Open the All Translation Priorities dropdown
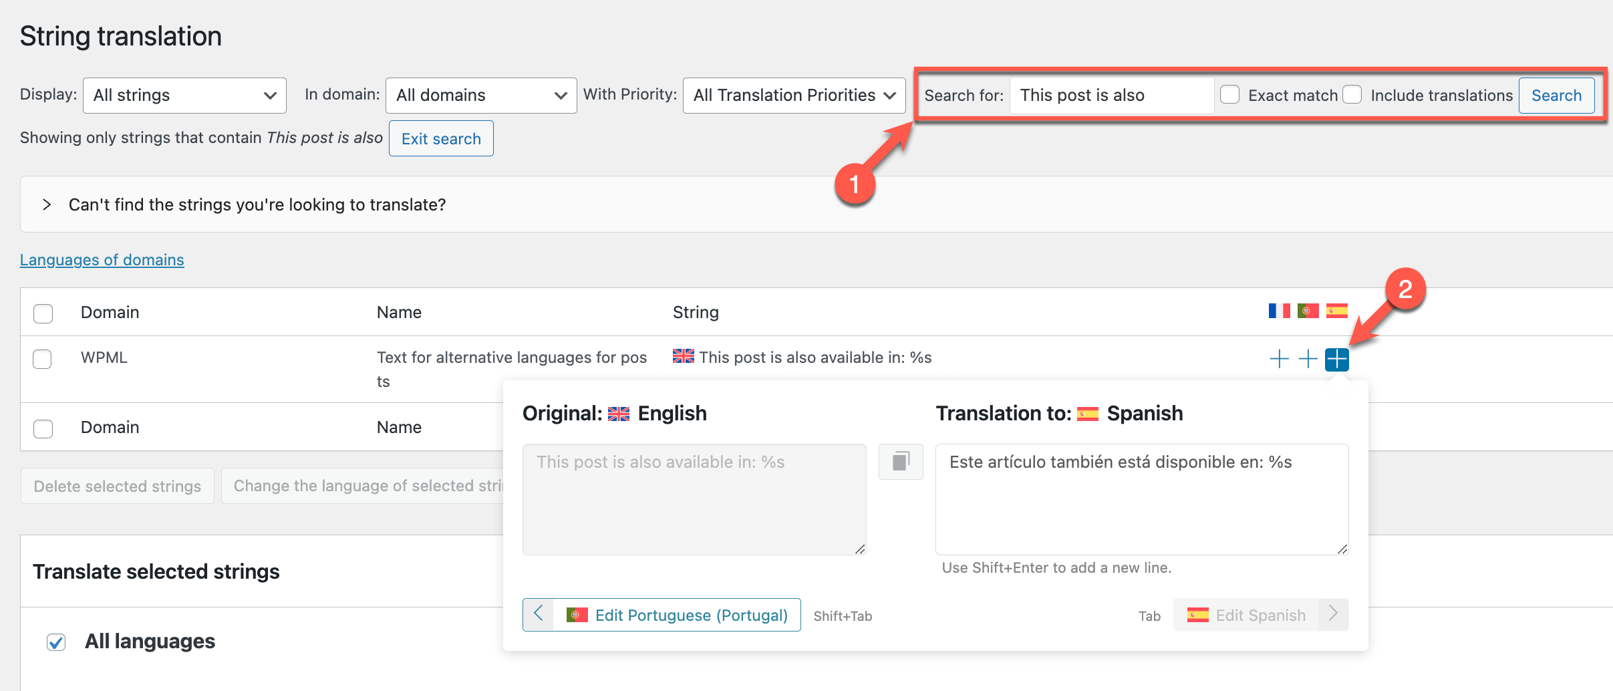The height and width of the screenshot is (691, 1613). [x=794, y=96]
